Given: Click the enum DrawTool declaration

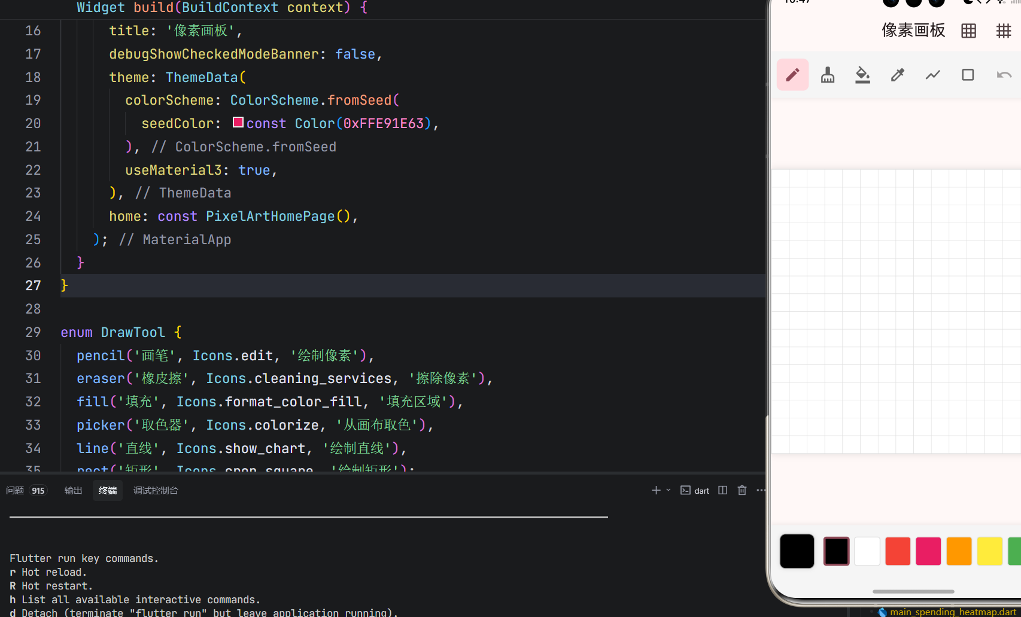Looking at the screenshot, I should pyautogui.click(x=121, y=332).
